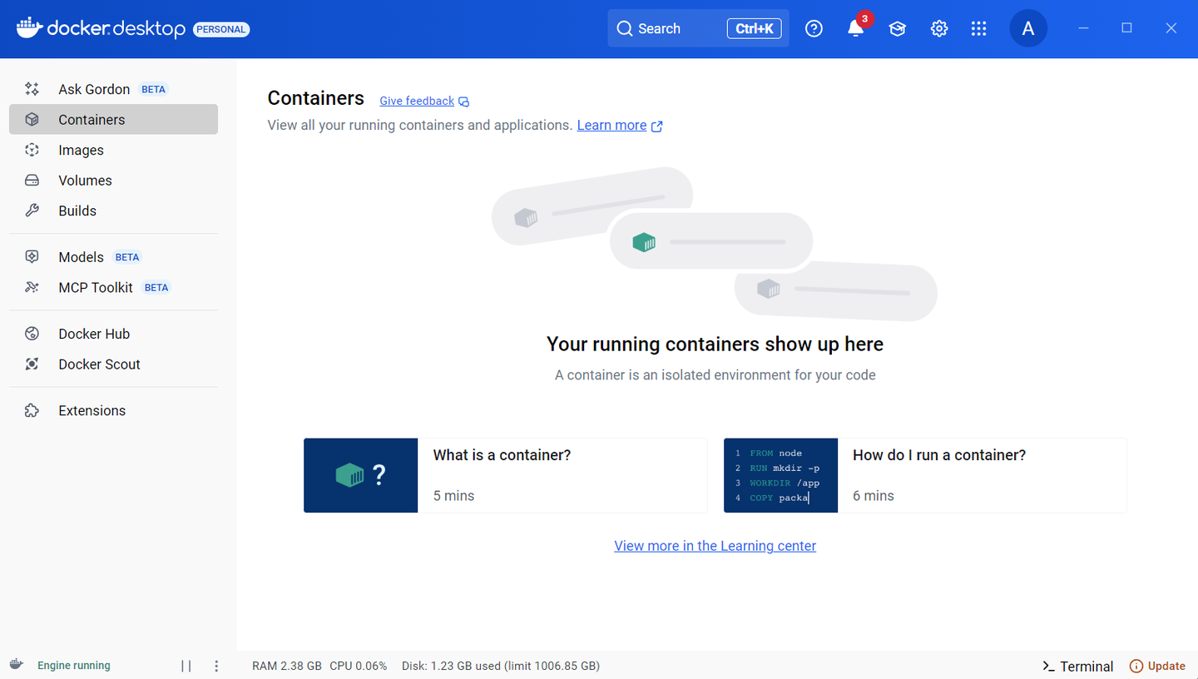
Task: Open the What is a container tutorial card
Action: point(502,455)
